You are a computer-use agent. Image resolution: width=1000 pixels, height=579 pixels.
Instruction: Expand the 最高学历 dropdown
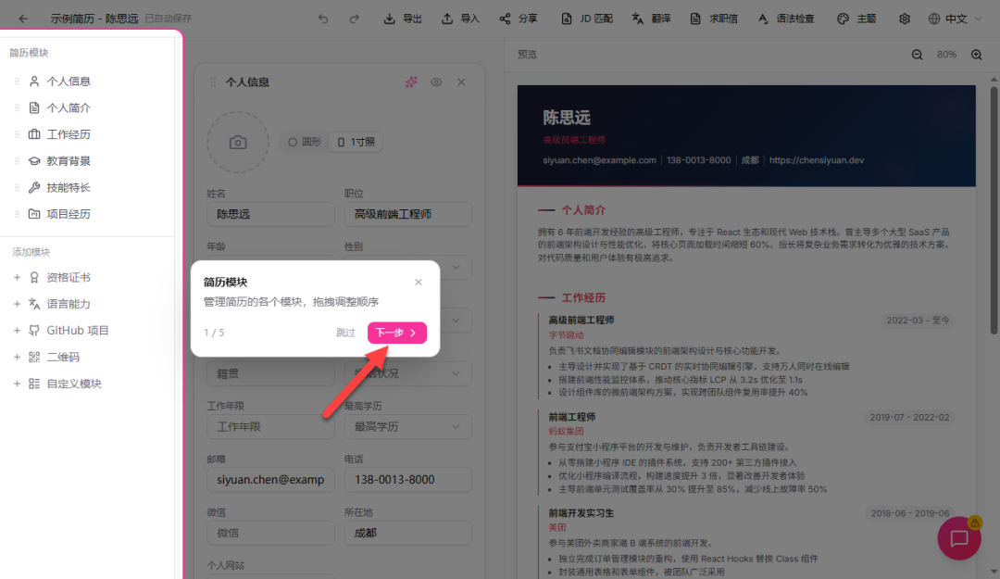407,426
